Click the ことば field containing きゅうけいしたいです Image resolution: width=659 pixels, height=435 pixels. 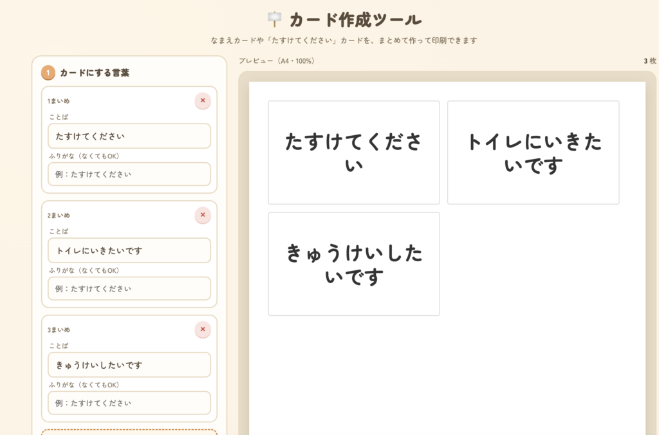(x=129, y=365)
